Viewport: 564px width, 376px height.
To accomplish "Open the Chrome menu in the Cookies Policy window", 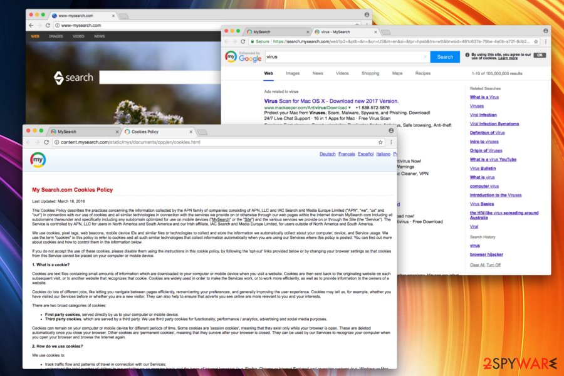I will click(x=391, y=142).
